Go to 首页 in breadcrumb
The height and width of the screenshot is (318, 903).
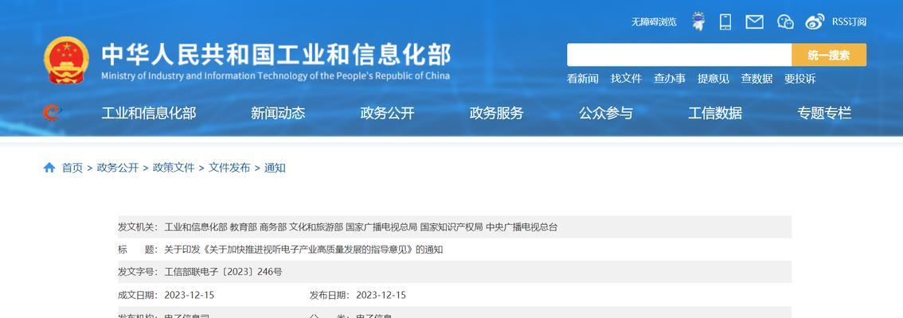[72, 168]
